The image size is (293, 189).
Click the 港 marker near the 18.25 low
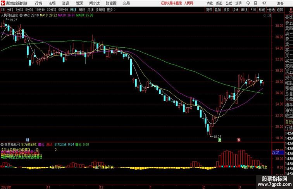[220, 140]
